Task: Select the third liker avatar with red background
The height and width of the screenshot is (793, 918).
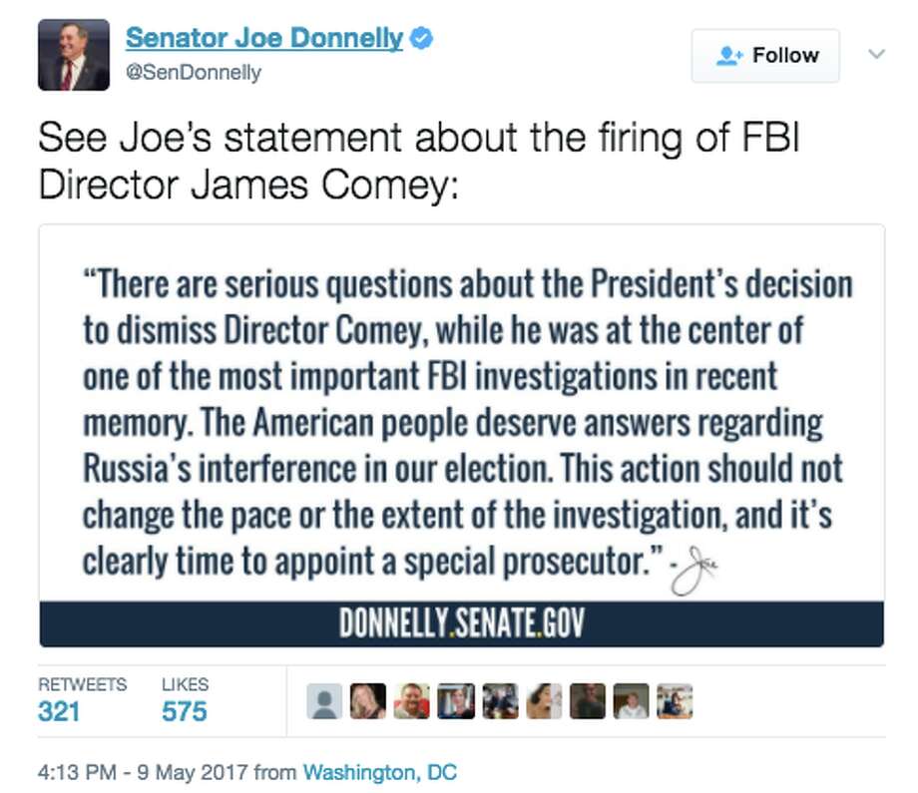Action: point(411,701)
